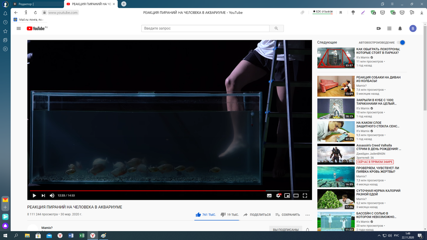This screenshot has height=240, width=427.
Task: Switch input language РУС
Action: [396, 235]
